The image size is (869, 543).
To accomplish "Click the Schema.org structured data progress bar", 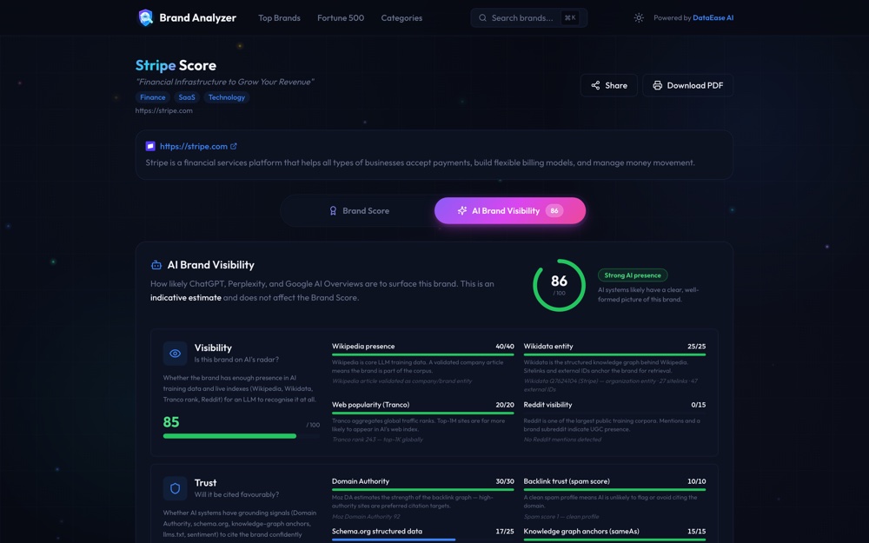I will tap(423, 540).
